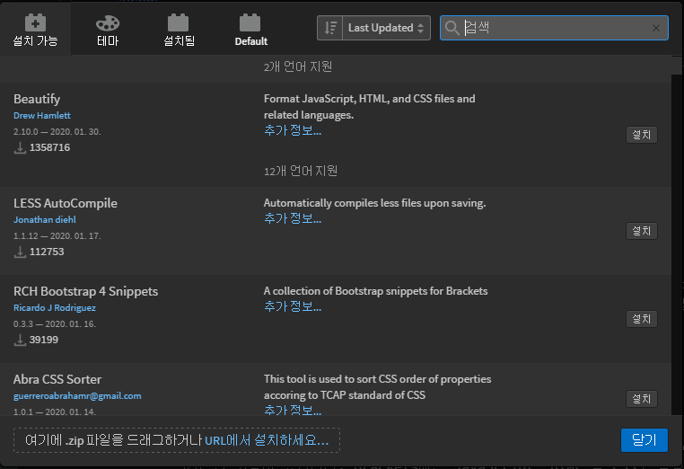Open 추가 정보 link for RCH Bootstrap Snippets
The width and height of the screenshot is (684, 469).
point(293,306)
